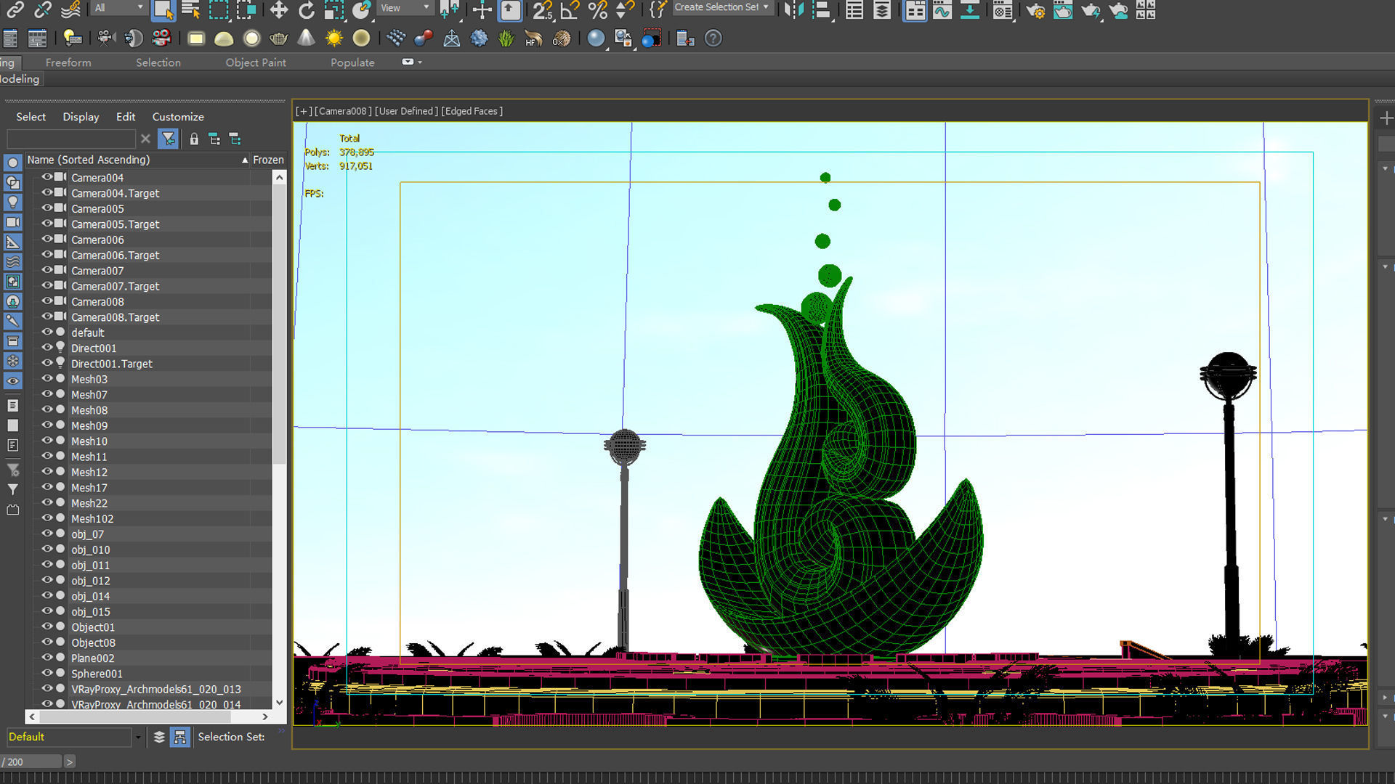
Task: Click the teapot primitive icon
Action: 278,38
